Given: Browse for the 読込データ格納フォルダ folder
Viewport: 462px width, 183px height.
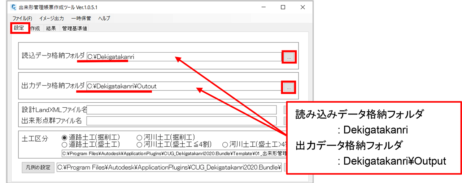Looking at the screenshot, I should point(289,57).
